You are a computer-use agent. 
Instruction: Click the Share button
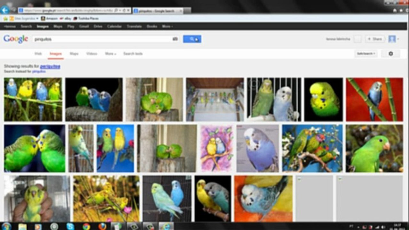pos(375,39)
